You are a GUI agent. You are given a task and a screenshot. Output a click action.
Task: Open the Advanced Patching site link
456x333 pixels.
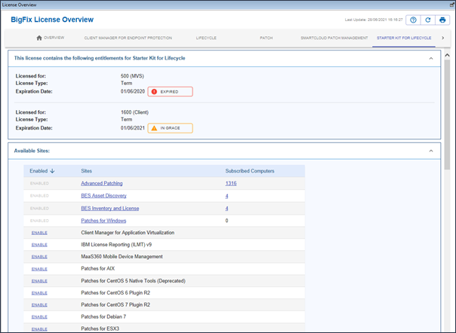(101, 183)
